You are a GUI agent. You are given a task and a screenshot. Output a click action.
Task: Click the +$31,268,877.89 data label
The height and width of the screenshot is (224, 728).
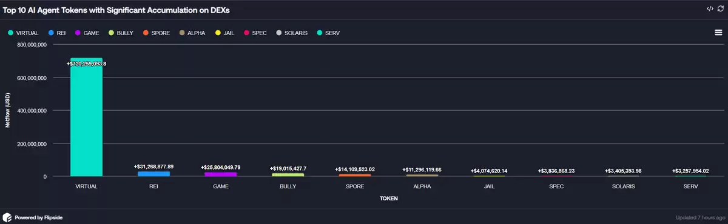tap(153, 166)
